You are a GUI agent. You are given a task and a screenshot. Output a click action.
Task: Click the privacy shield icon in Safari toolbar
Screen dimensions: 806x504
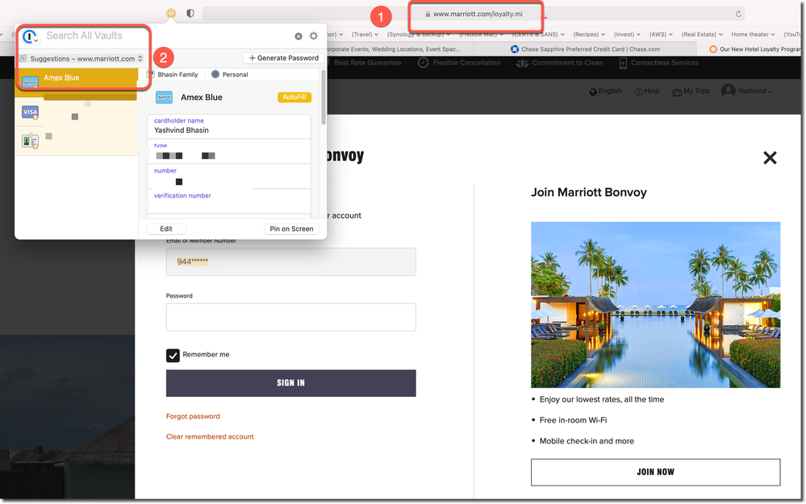(x=190, y=14)
